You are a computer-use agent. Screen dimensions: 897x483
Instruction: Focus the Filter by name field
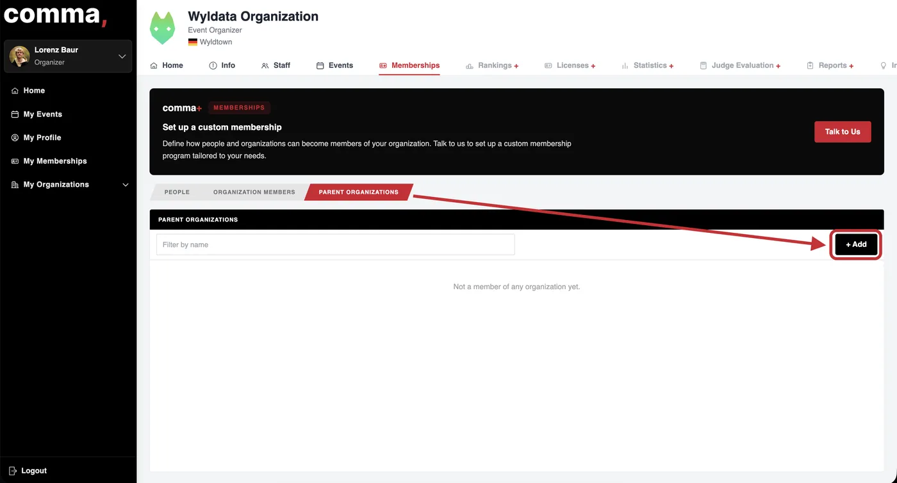[x=336, y=244]
